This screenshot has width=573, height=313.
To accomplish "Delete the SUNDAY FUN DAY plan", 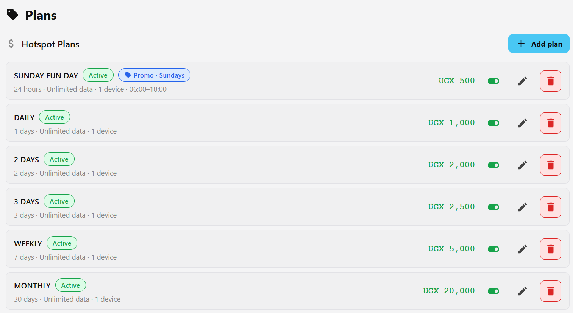I will click(551, 81).
